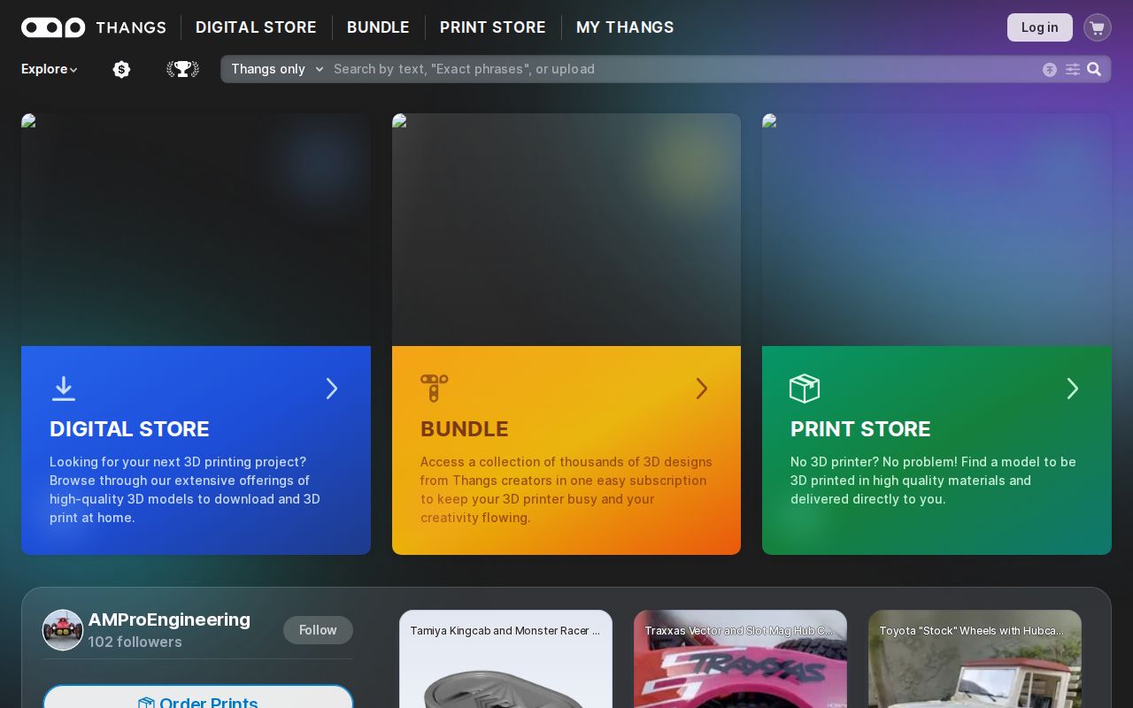Screen dimensions: 1133x708
Task: Click the contests trophy icon
Action: click(182, 69)
